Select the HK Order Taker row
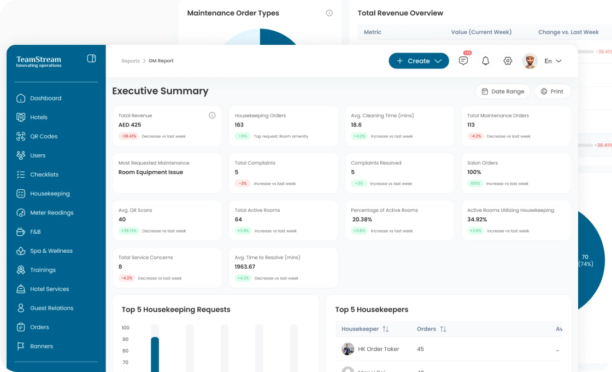 point(378,349)
